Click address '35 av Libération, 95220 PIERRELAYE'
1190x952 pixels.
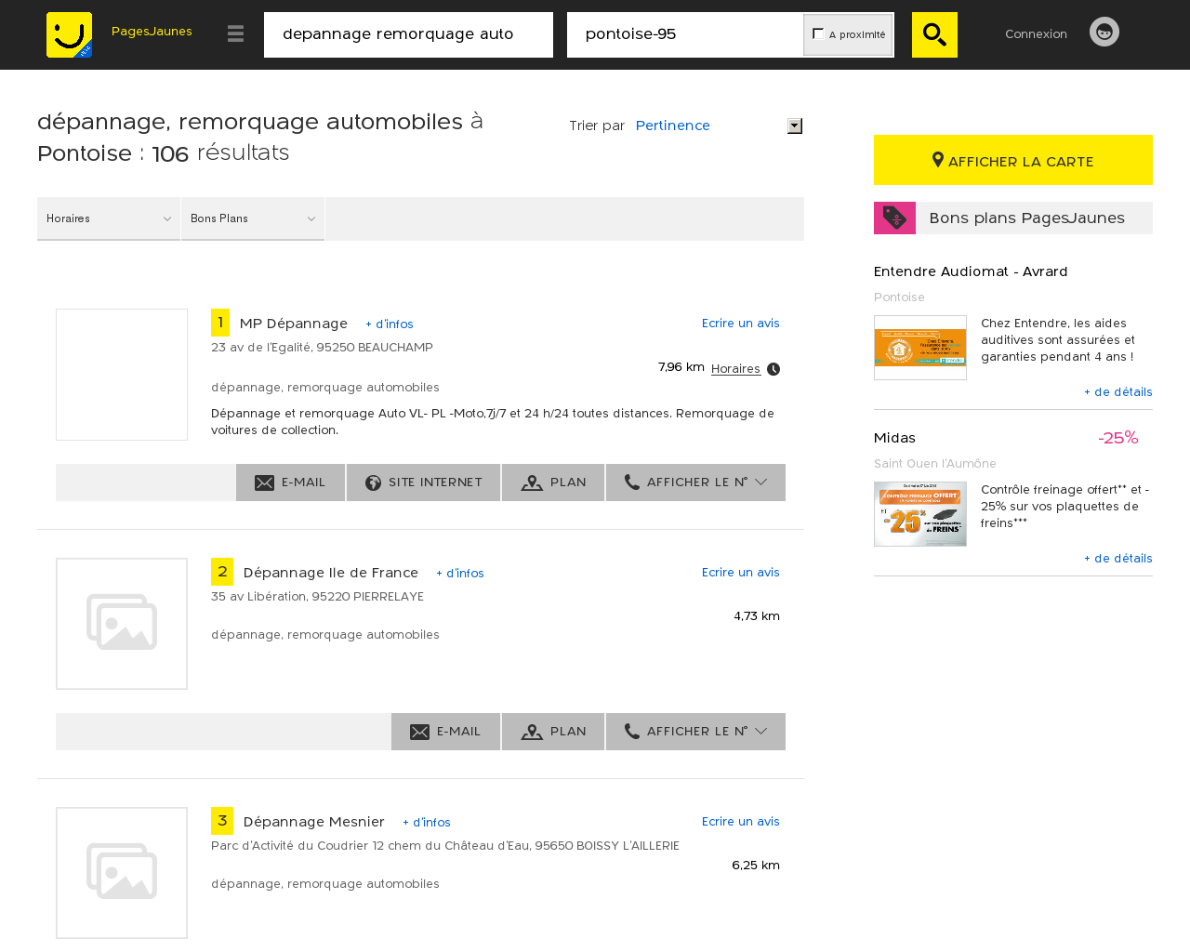(x=317, y=597)
